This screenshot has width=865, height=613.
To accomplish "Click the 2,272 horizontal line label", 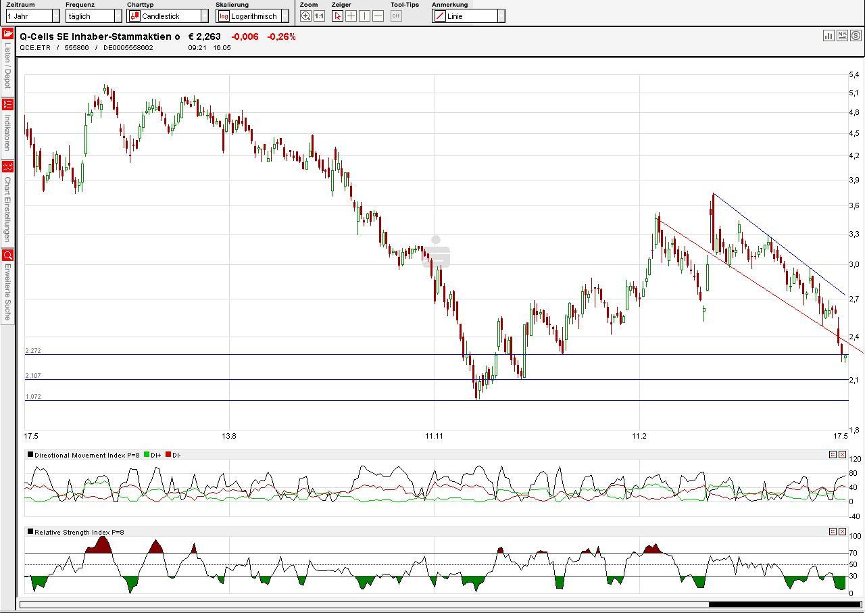I will (x=33, y=351).
